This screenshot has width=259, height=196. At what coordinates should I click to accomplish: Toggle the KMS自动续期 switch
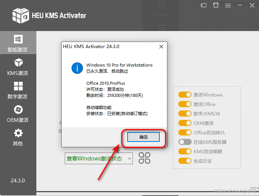pyautogui.click(x=185, y=151)
